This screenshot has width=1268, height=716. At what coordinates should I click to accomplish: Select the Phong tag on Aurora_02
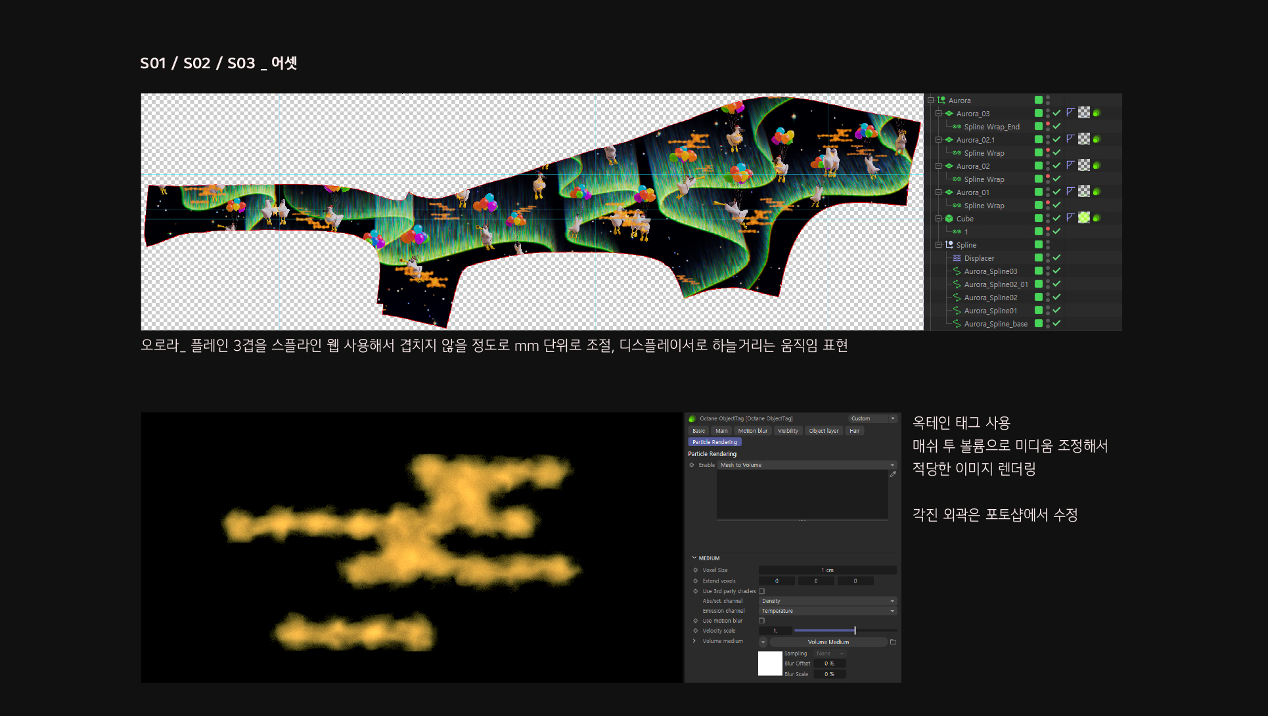(x=1070, y=166)
